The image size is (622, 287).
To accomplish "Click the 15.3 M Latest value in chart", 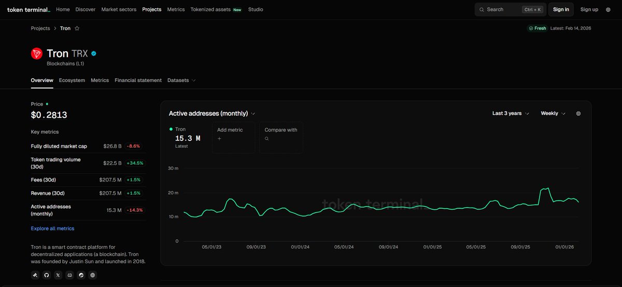I will tap(188, 138).
